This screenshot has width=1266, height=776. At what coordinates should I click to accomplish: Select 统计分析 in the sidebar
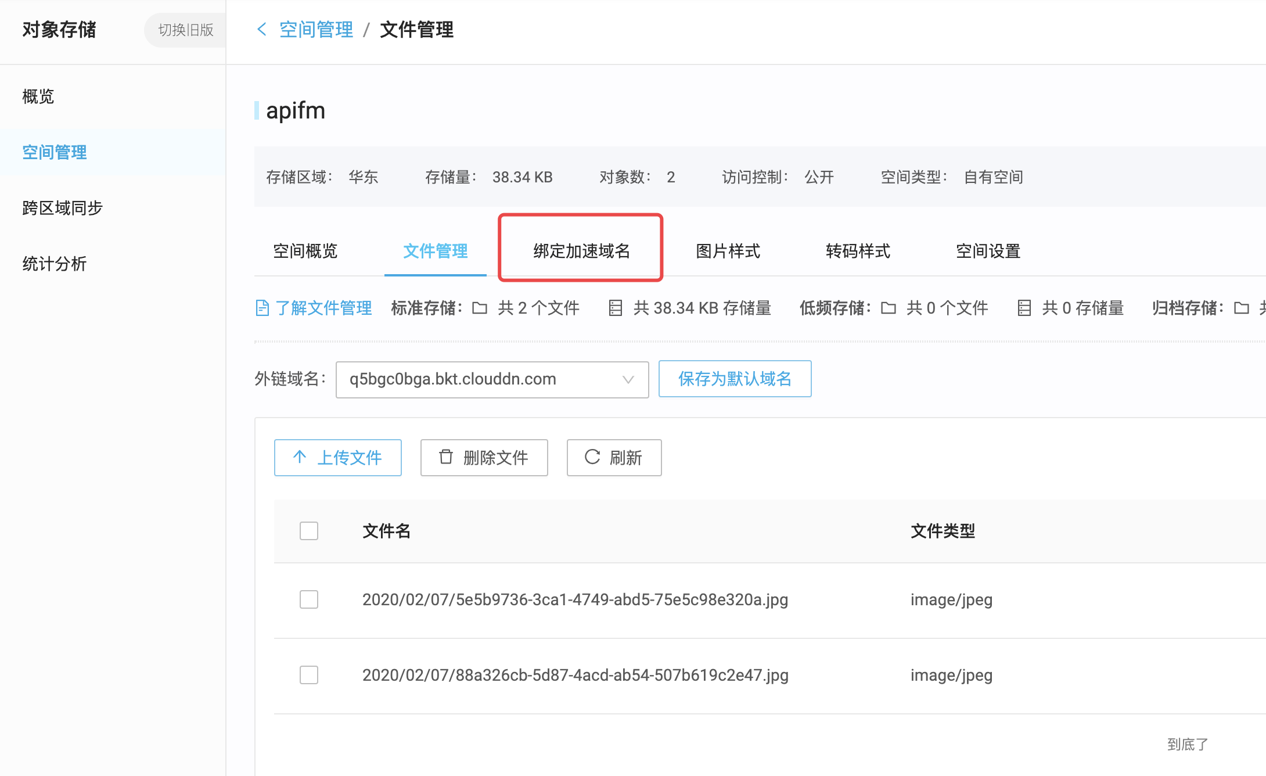pos(55,264)
